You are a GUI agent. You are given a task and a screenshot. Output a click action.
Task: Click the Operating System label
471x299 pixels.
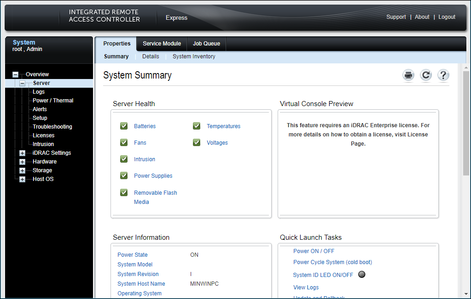140,293
